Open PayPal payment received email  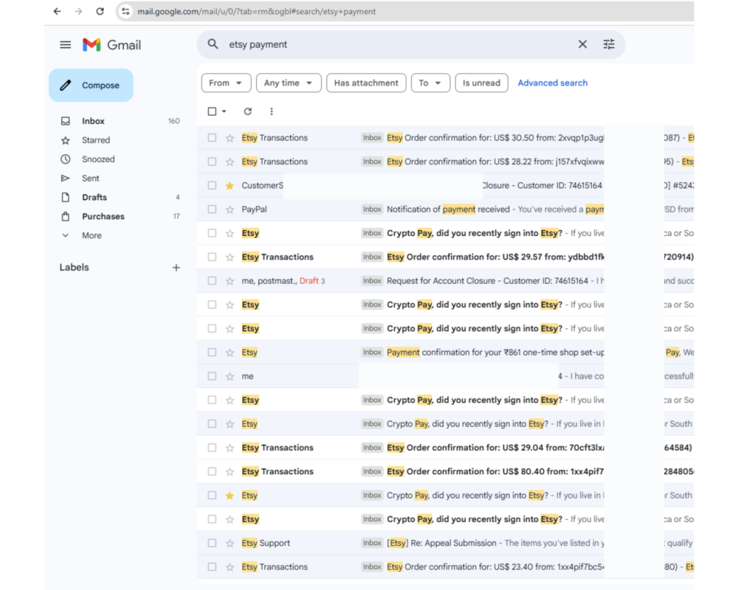[445, 209]
